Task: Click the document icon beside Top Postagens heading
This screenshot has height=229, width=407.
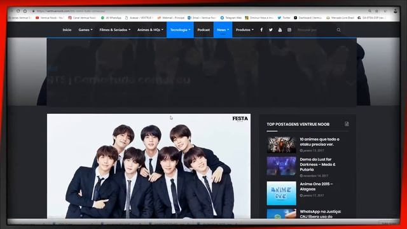Action: tap(347, 124)
